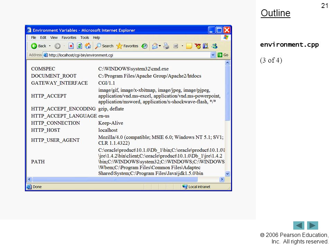This screenshot has height=249, width=332.
Task: Click the COMSPEC variable name
Action: [x=43, y=69]
